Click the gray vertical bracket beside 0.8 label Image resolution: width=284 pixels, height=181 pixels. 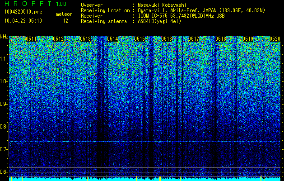pos(9,139)
